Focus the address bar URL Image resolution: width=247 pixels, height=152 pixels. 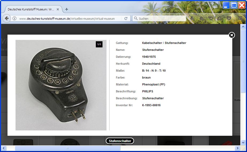pos(70,19)
